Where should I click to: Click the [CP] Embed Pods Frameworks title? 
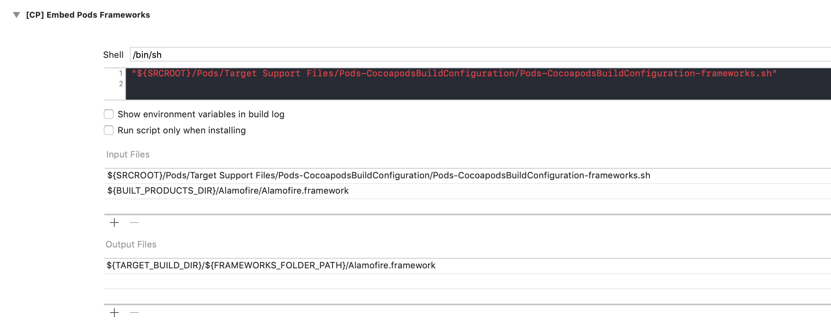(88, 15)
